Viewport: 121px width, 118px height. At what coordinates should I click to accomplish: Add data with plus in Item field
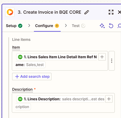(x=102, y=57)
